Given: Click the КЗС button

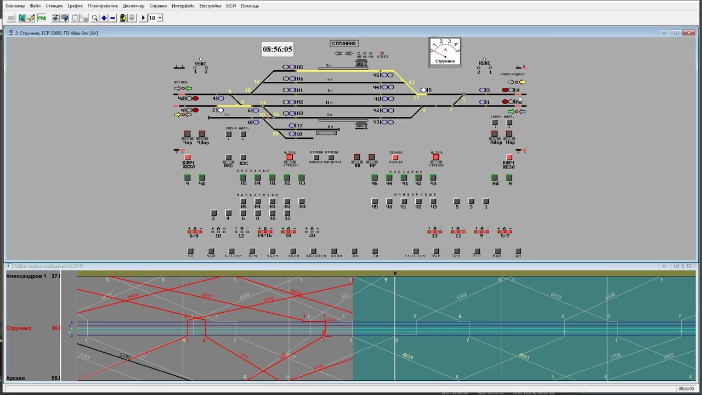Looking at the screenshot, I should click(x=244, y=158).
